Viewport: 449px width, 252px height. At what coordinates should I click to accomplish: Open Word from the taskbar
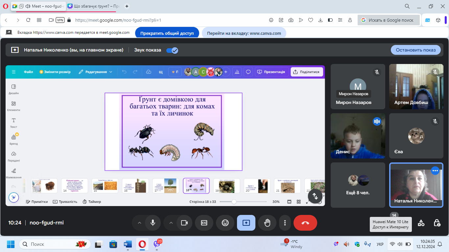[x=128, y=244]
